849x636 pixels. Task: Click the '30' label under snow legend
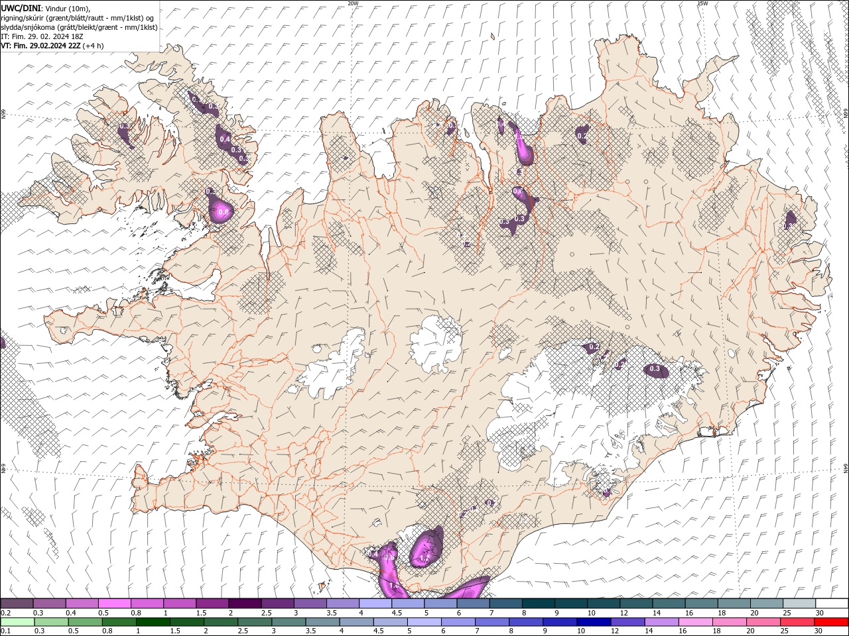coord(820,613)
